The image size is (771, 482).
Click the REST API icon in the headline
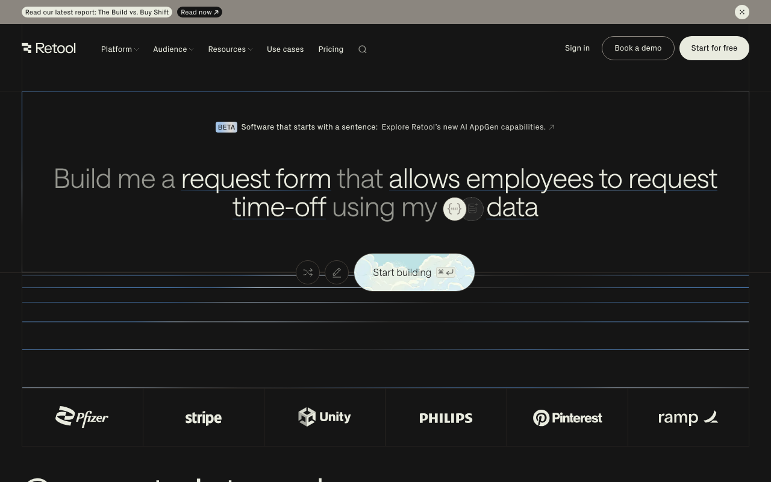point(455,208)
